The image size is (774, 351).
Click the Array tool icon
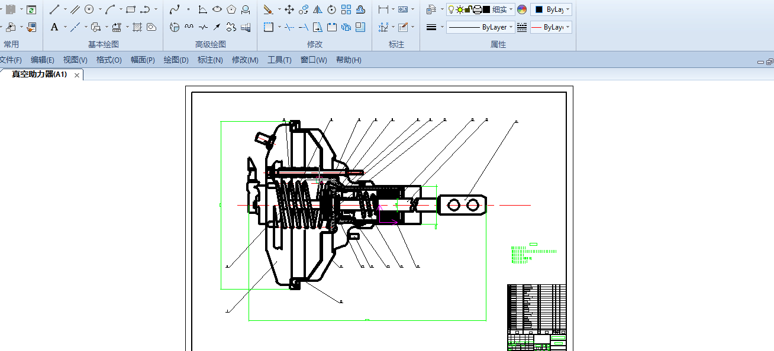click(x=346, y=9)
